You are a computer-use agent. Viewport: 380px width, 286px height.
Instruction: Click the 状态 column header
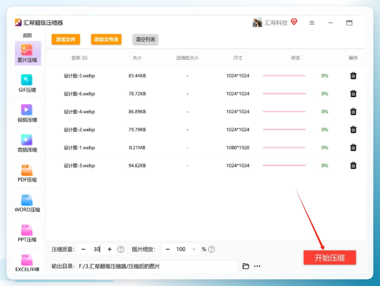pyautogui.click(x=295, y=58)
